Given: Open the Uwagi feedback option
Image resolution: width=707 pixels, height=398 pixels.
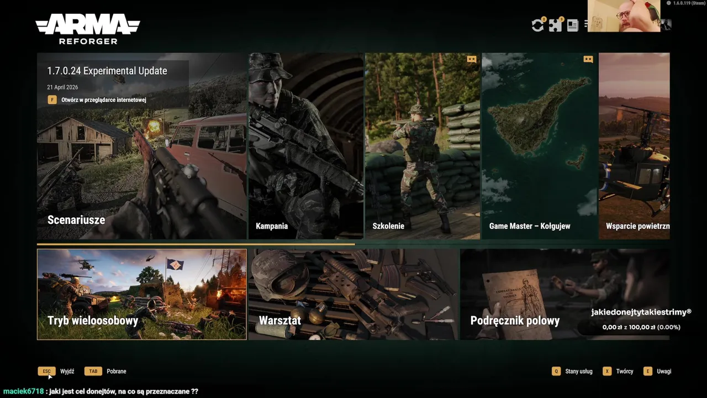Looking at the screenshot, I should [x=664, y=371].
